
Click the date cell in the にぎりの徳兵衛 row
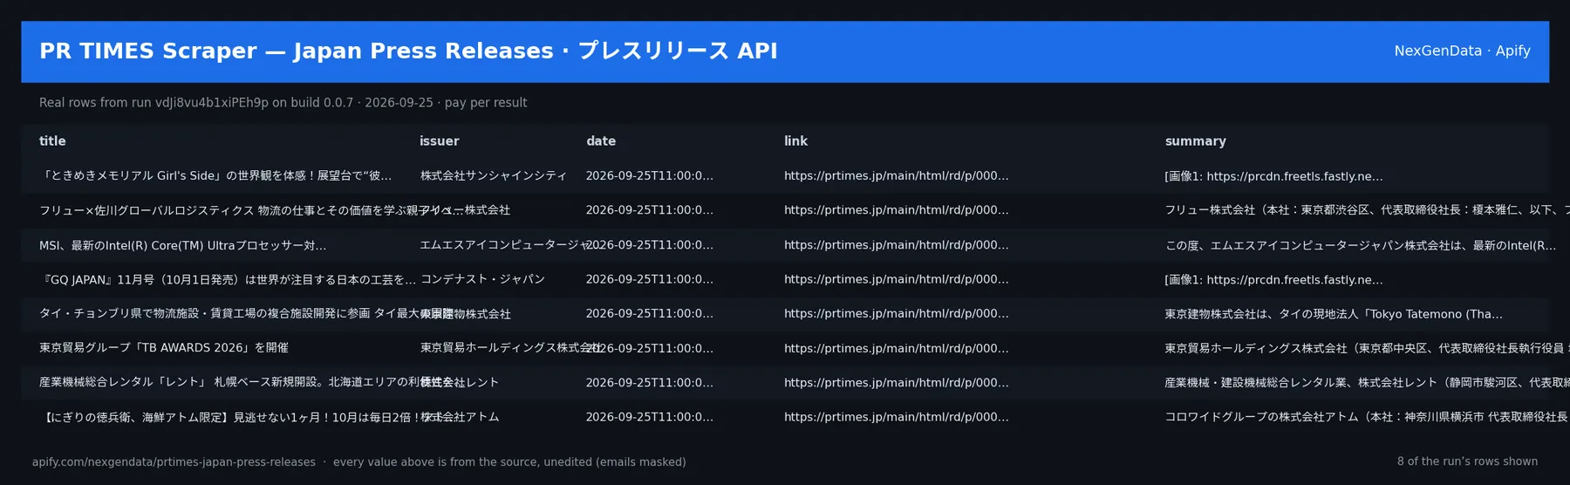pyautogui.click(x=650, y=417)
